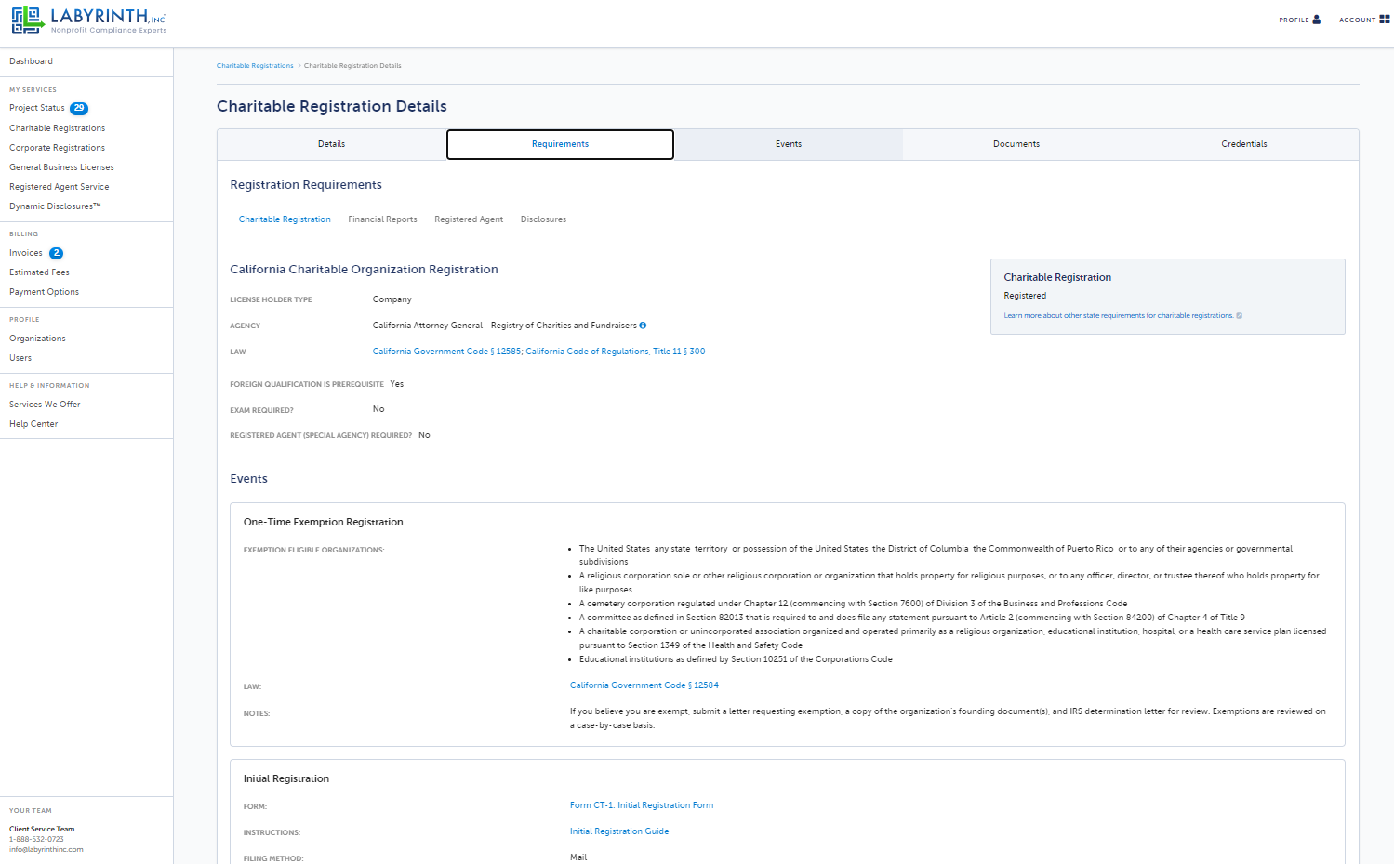The height and width of the screenshot is (864, 1394).
Task: Open the Profile user icon
Action: point(1316,20)
